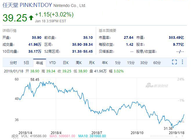The height and width of the screenshot is (139, 191).
Task: Select the 5日 five-day chart tab
Action: coord(26,63)
